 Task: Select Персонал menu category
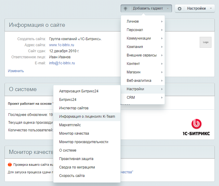pos(143,30)
